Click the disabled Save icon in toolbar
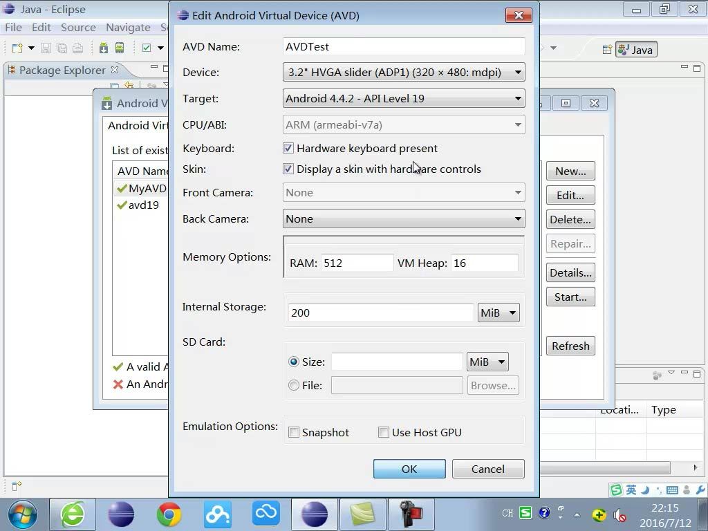 coord(46,48)
